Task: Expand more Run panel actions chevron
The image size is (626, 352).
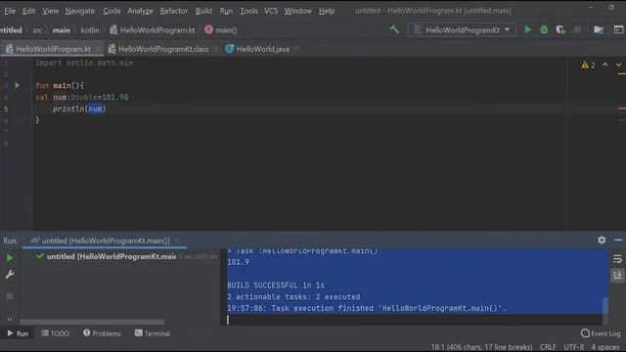Action: 9,319
